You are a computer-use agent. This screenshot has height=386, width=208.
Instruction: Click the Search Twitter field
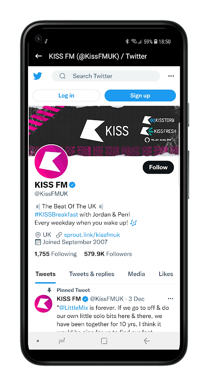pyautogui.click(x=106, y=76)
